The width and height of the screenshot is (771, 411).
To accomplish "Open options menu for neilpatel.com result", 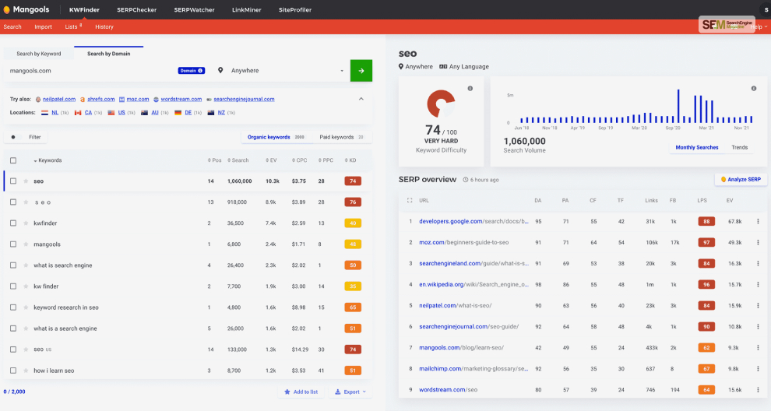I will 758,305.
